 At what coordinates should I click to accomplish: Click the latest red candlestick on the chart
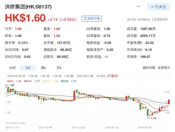[169, 102]
